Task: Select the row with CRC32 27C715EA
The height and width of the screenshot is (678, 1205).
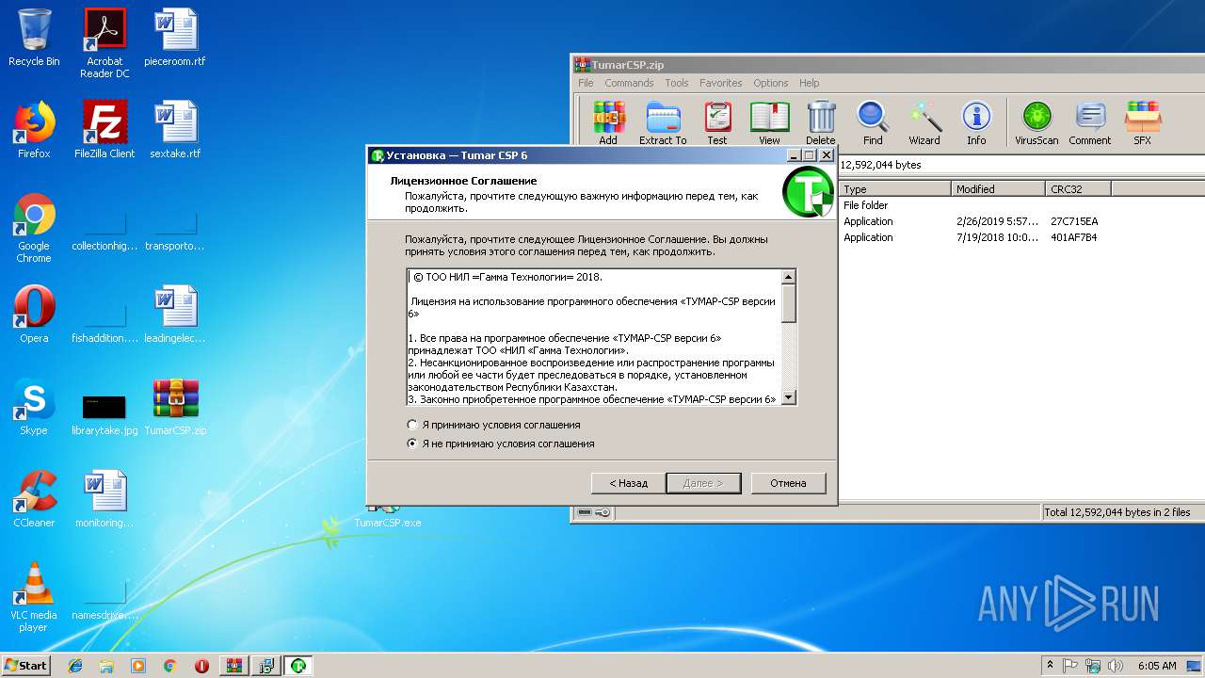Action: (1021, 221)
